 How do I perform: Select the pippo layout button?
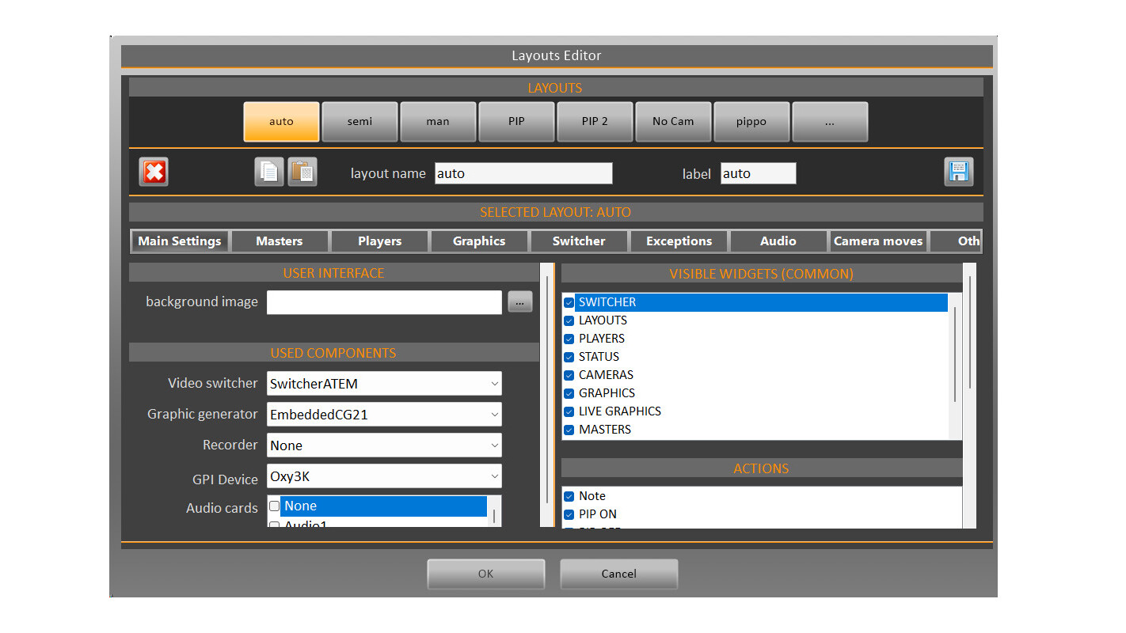coord(751,122)
